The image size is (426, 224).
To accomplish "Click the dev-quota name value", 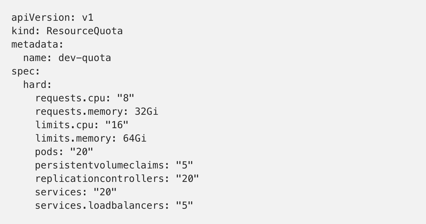I will (x=85, y=58).
